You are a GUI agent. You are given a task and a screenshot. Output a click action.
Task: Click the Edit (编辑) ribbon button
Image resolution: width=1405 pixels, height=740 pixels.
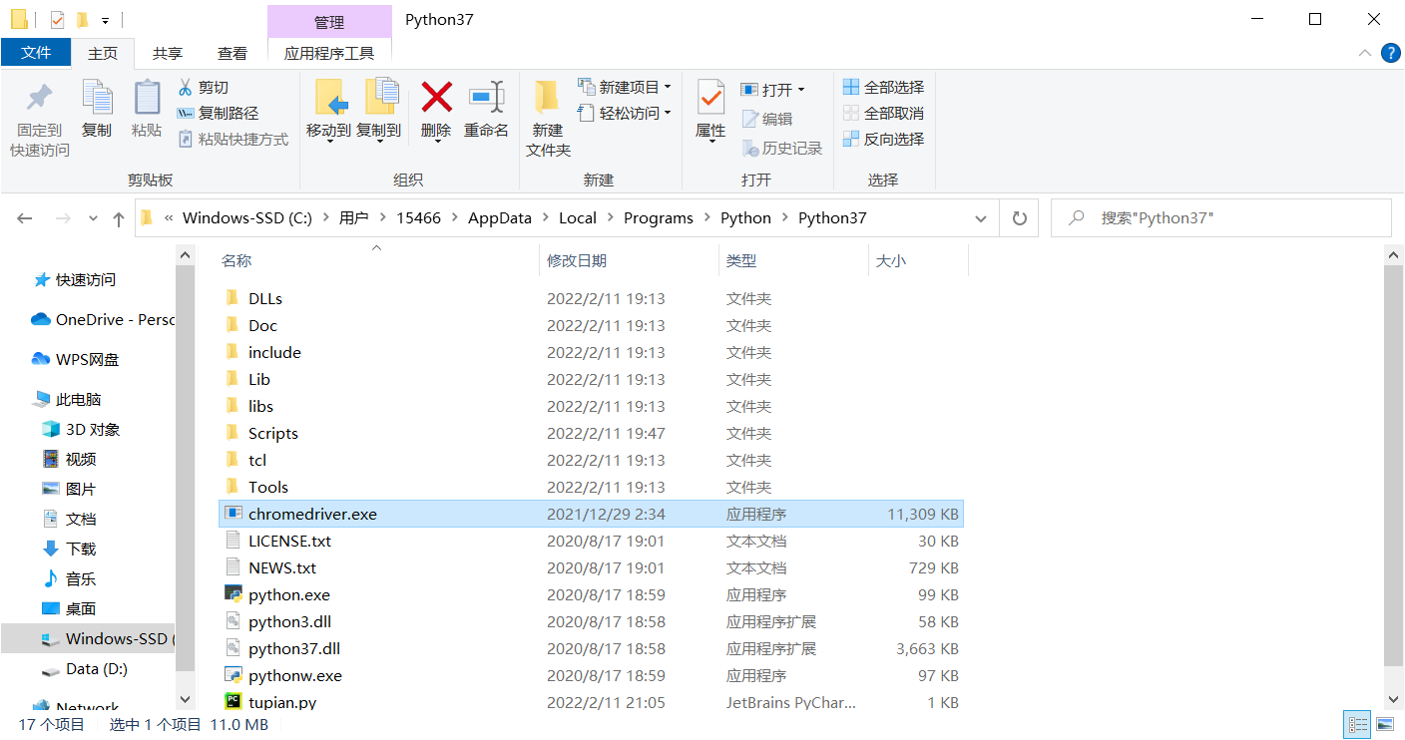tap(767, 119)
